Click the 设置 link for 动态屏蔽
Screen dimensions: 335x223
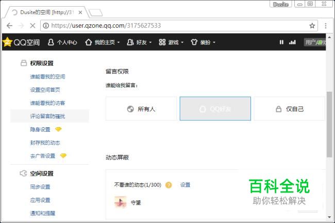pyautogui.click(x=185, y=185)
